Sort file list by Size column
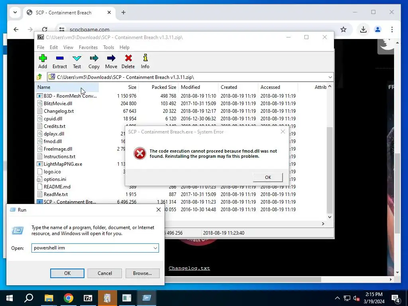This screenshot has width=408, height=306. tap(119, 87)
